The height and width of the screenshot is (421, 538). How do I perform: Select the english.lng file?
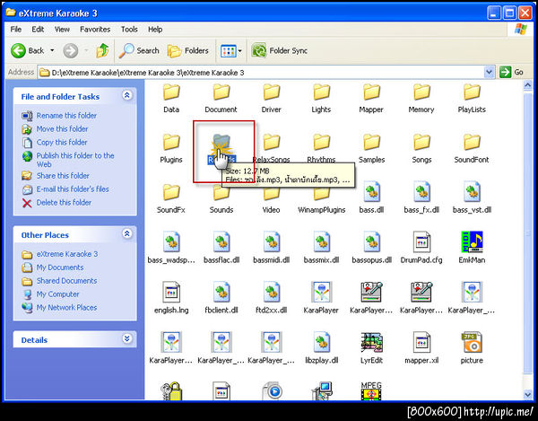171,297
